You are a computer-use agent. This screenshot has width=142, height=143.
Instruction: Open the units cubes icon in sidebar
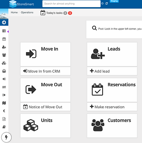click(x=4, y=63)
